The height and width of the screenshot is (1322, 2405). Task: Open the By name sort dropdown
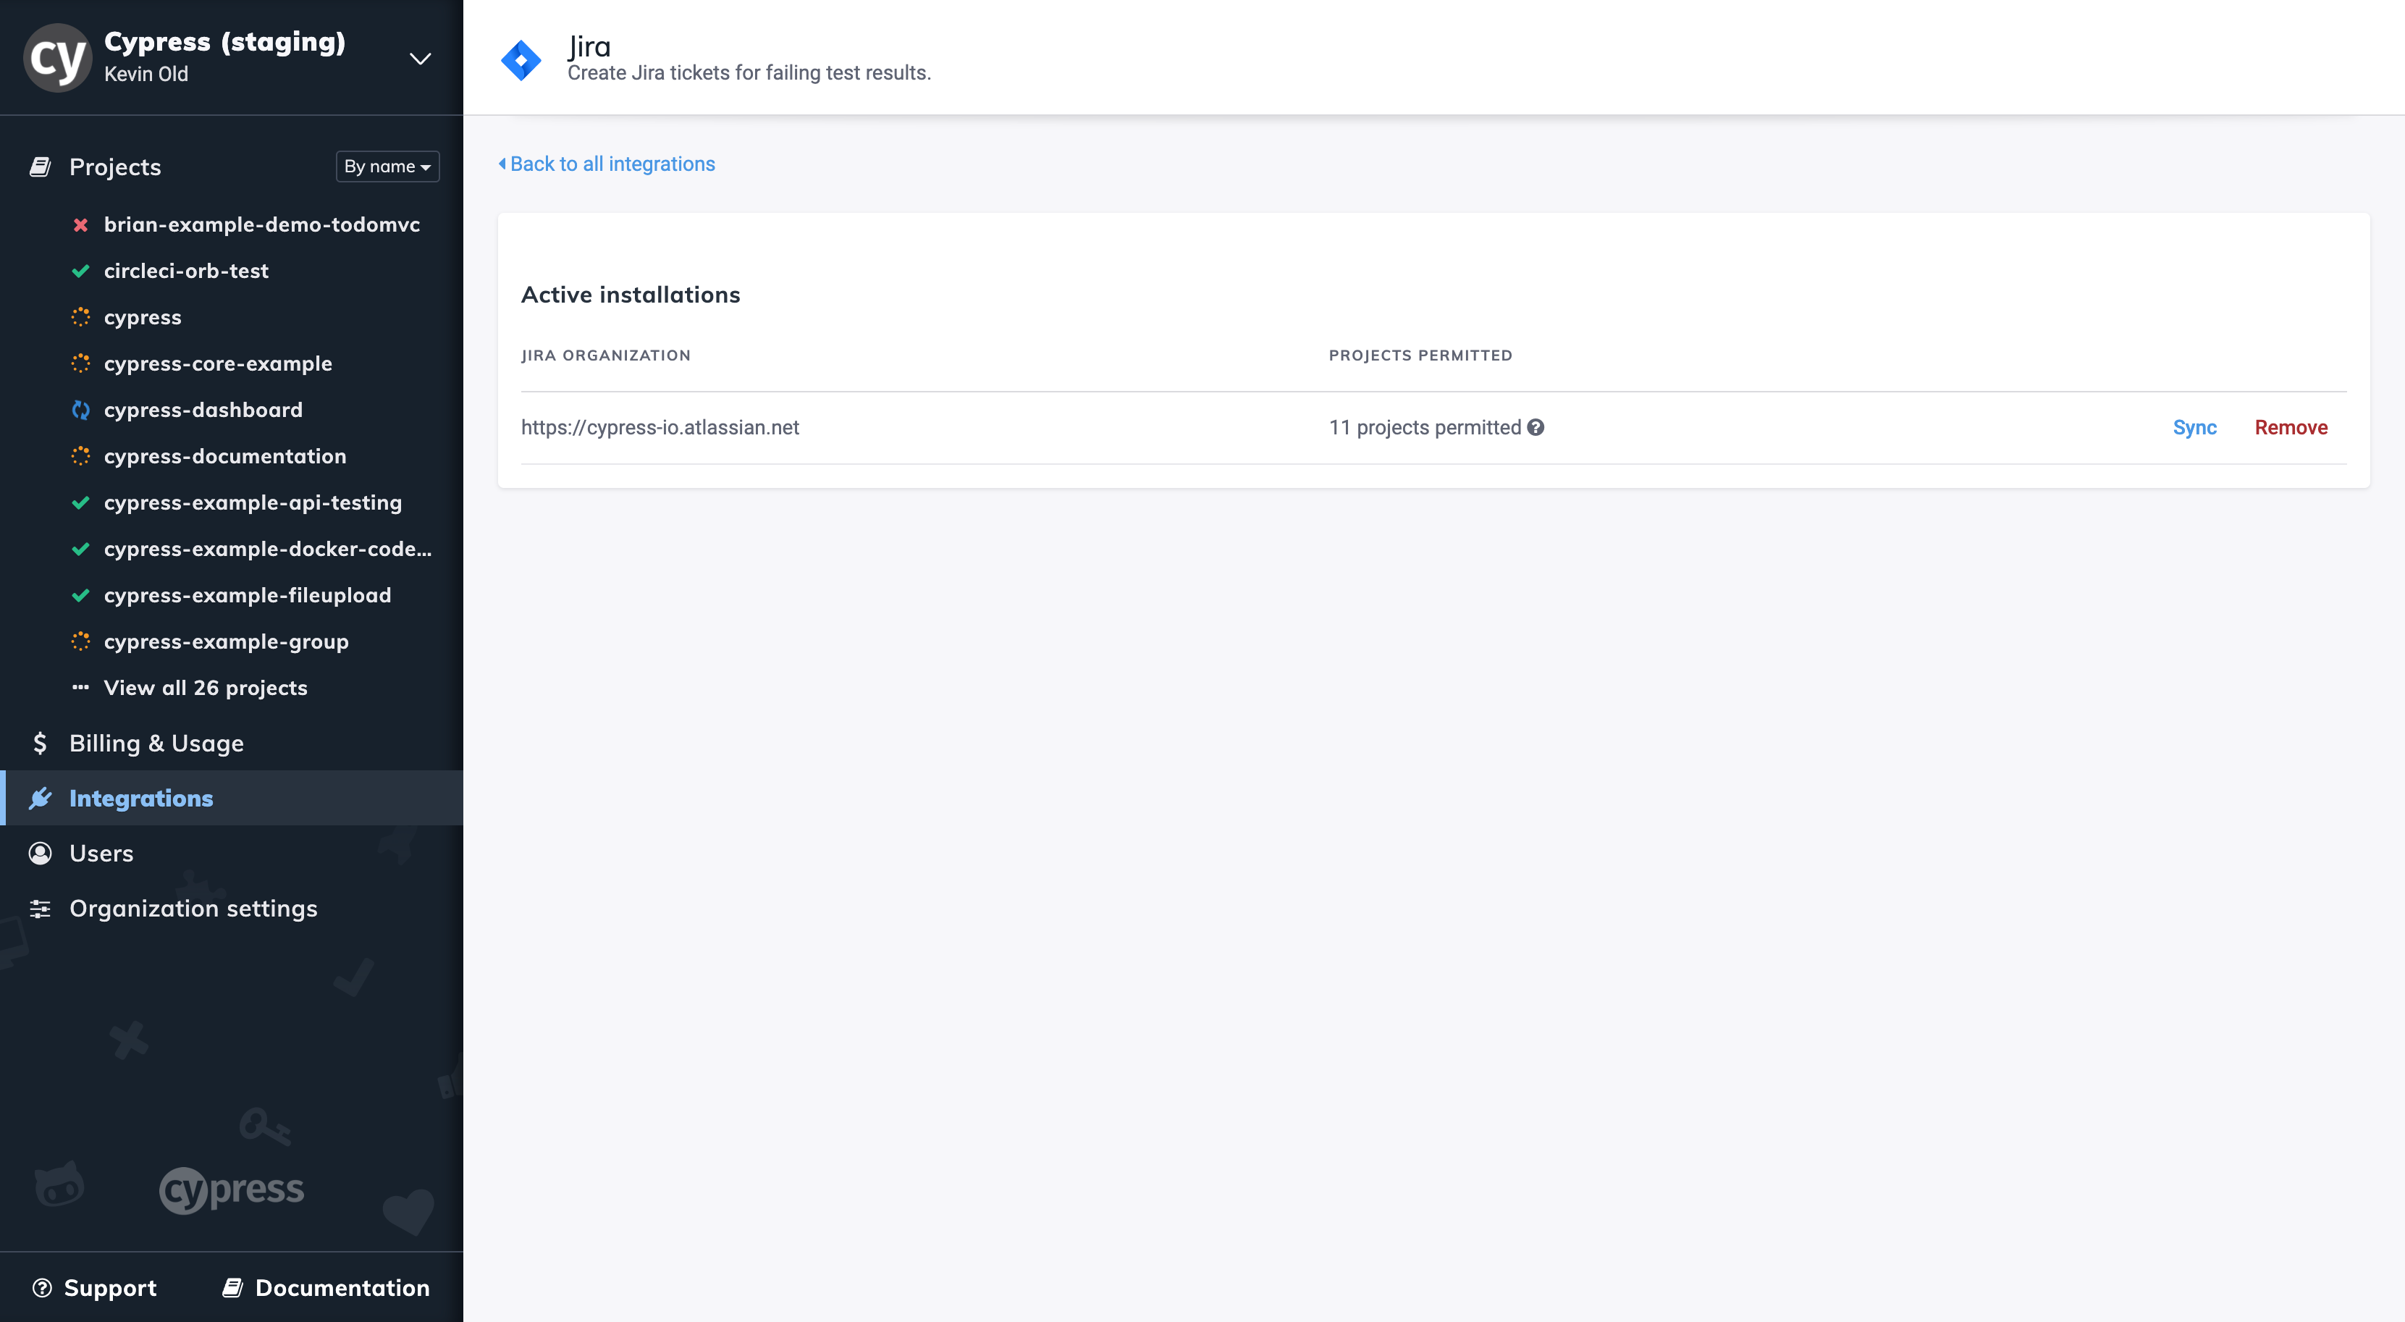(387, 167)
